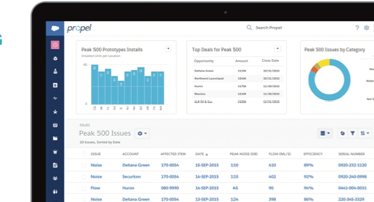Open the file page sidebar icon below crown
The height and width of the screenshot is (202, 374).
pos(55,165)
